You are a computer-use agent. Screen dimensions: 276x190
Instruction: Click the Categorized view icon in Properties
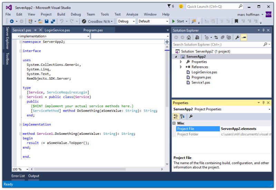(x=176, y=116)
